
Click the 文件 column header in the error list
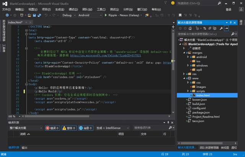point(144,134)
